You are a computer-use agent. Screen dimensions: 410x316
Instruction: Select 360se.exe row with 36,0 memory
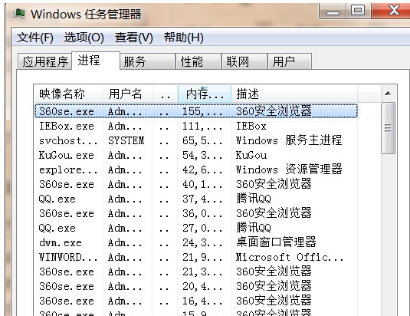pos(196,213)
